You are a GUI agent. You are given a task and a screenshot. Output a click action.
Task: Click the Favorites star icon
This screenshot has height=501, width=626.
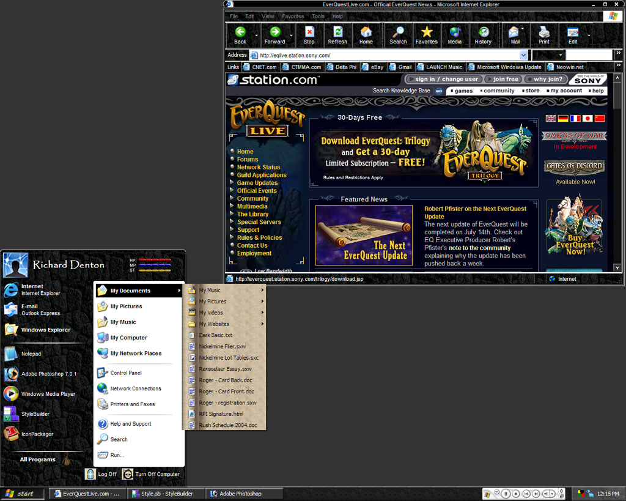coord(426,32)
